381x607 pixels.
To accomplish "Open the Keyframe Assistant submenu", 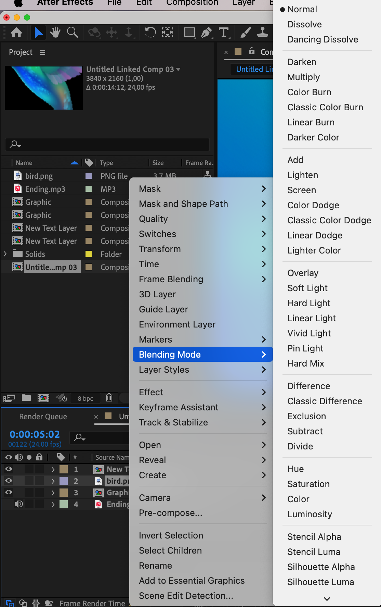I will (x=202, y=407).
